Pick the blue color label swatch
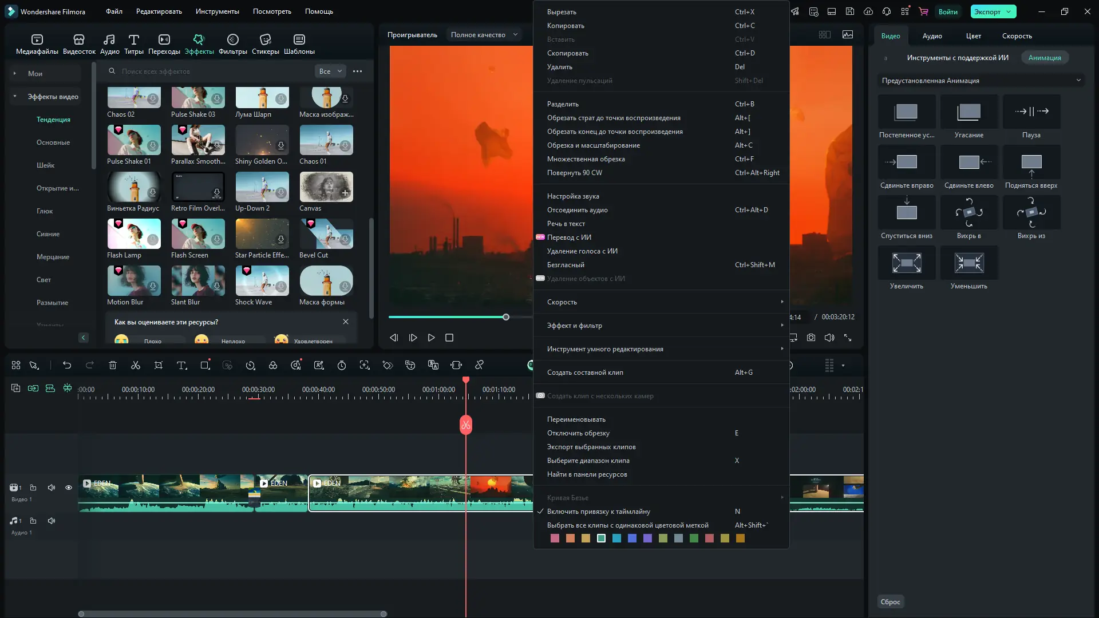Image resolution: width=1099 pixels, height=618 pixels. [x=632, y=538]
